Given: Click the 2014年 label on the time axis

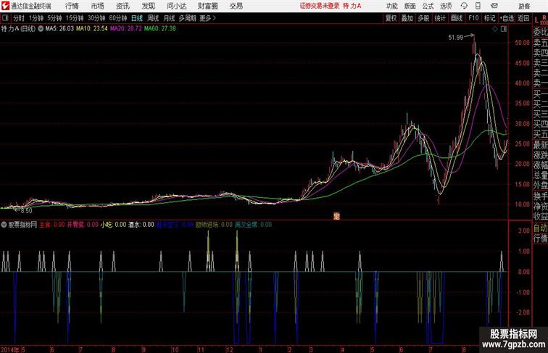Looking at the screenshot, I should click(x=10, y=349).
